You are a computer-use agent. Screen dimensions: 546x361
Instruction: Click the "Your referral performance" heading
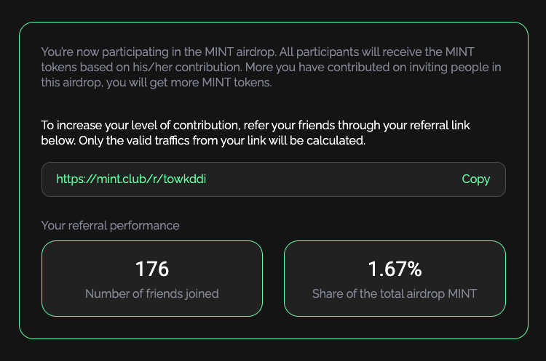110,225
